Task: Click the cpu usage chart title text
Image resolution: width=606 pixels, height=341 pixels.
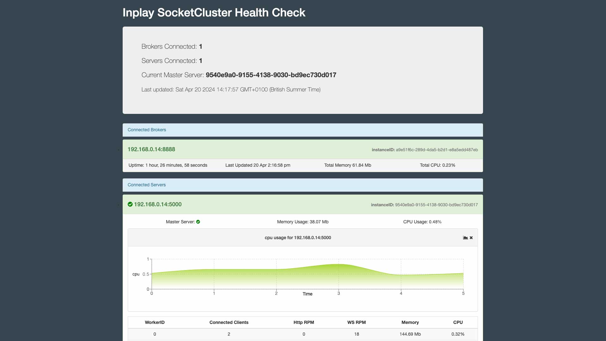Action: [x=298, y=238]
